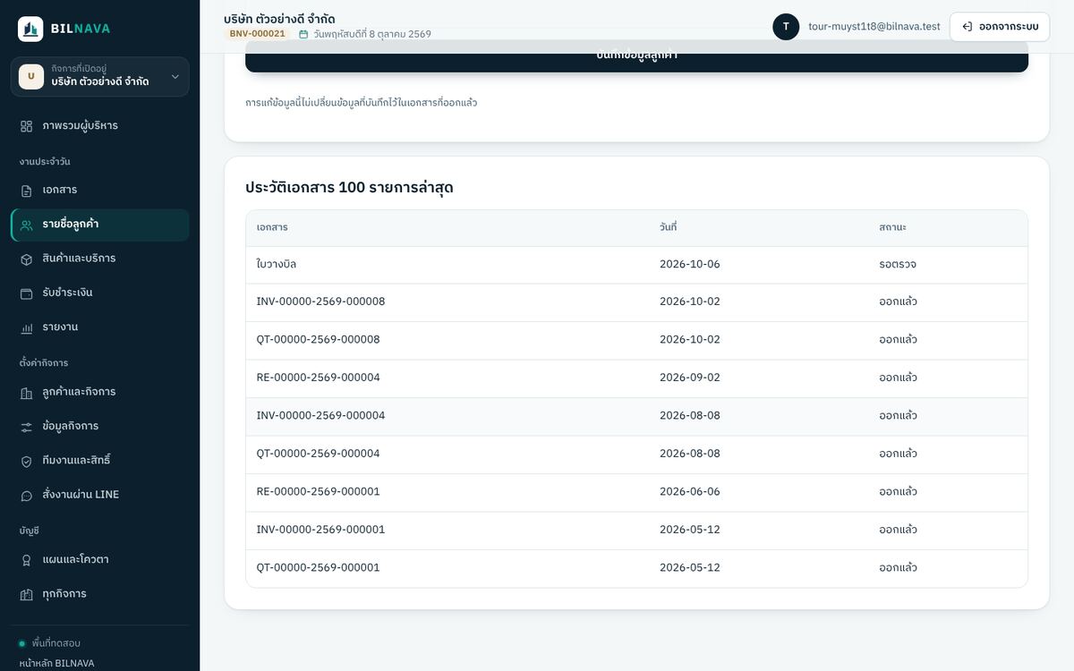
Task: Select the แผนและโควตา badge icon
Action: point(27,560)
